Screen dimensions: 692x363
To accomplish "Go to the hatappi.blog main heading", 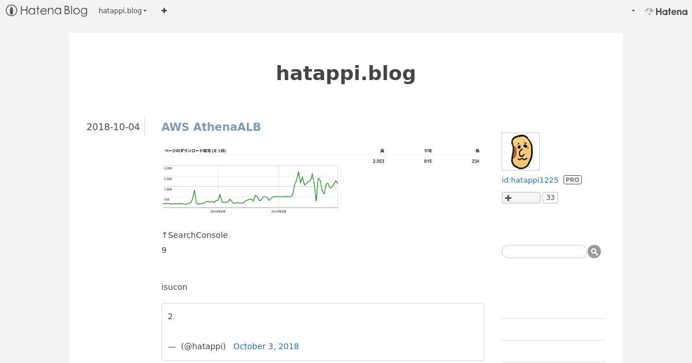I will pyautogui.click(x=346, y=73).
